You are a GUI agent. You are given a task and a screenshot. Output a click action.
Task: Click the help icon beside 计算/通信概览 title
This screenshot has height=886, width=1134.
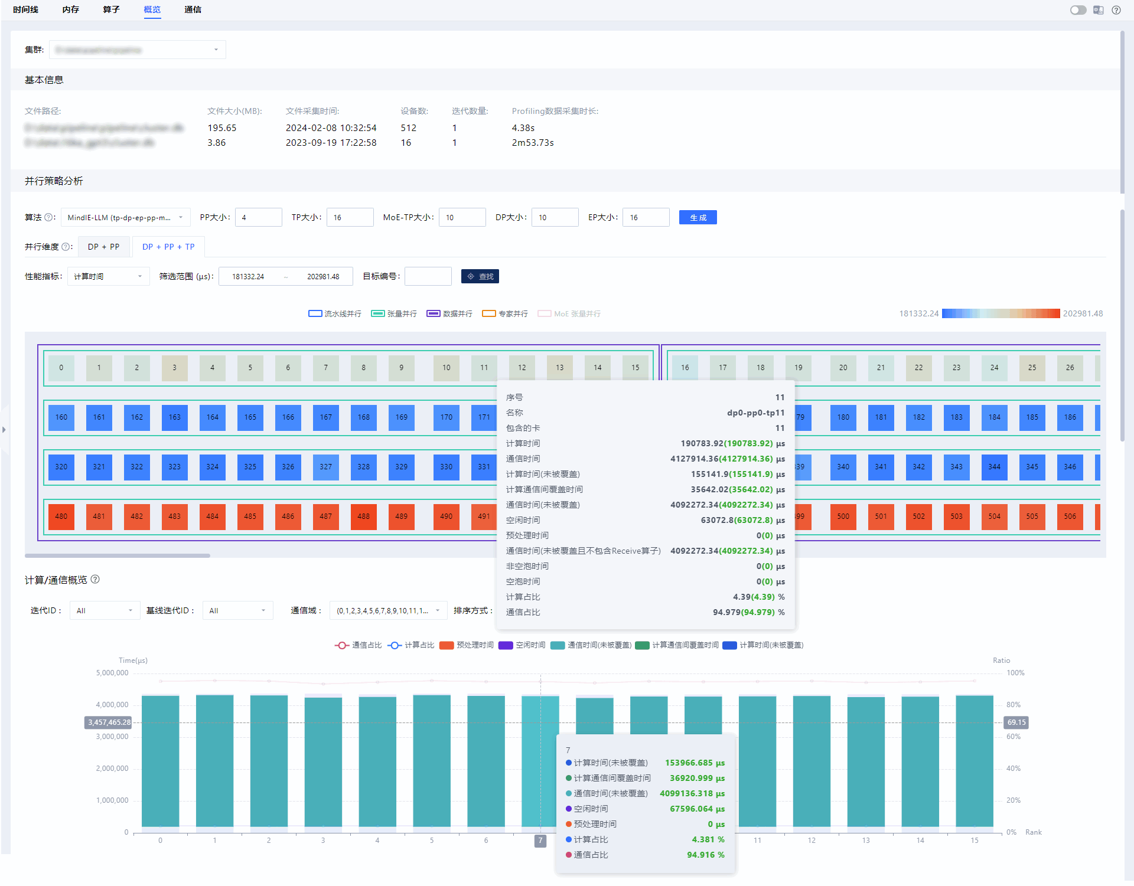(x=95, y=580)
